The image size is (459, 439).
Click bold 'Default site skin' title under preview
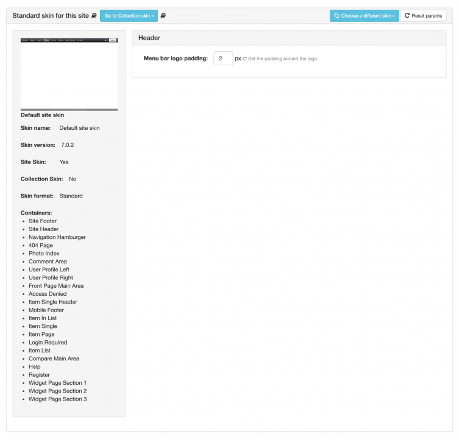point(42,115)
